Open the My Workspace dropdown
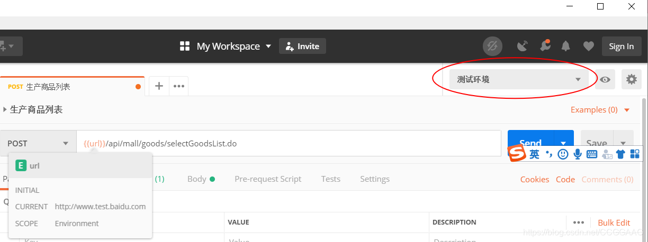 coord(233,46)
